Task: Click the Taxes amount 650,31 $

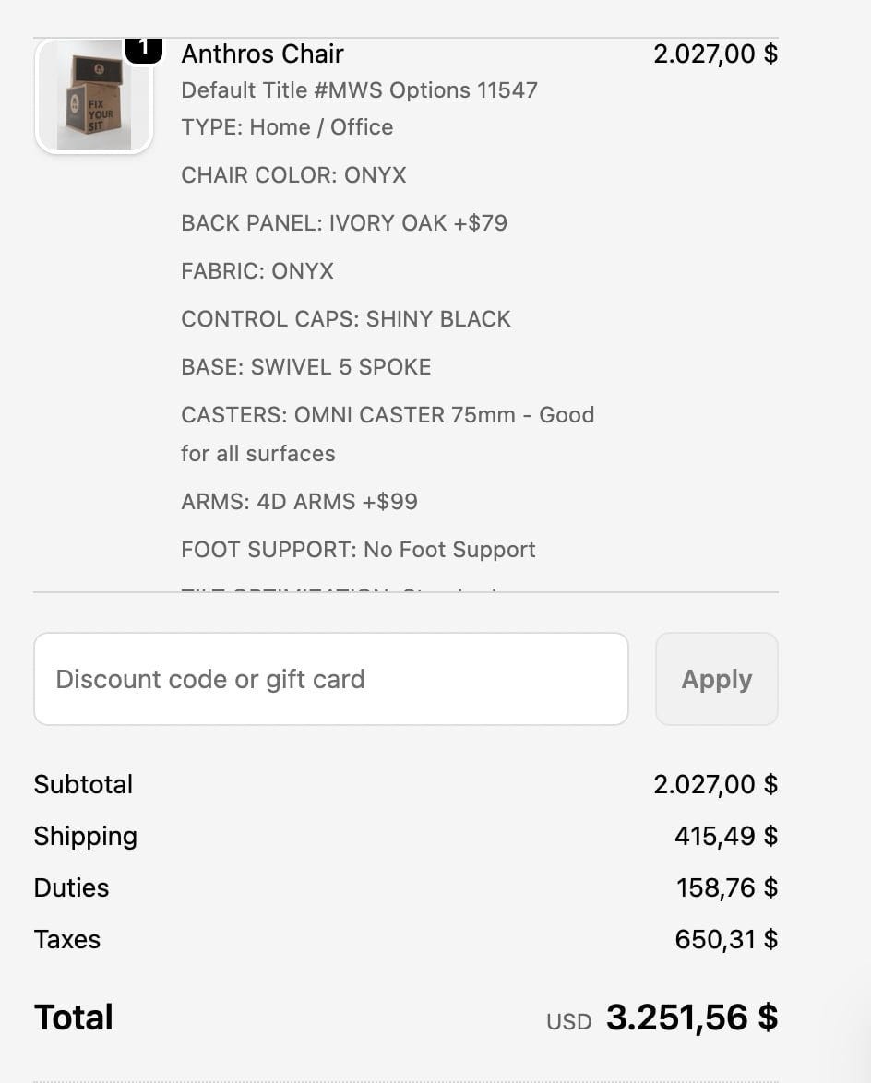Action: pyautogui.click(x=726, y=939)
